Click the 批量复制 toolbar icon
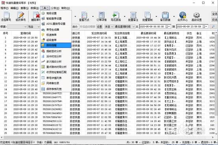218x145 pixels. pyautogui.click(x=147, y=17)
